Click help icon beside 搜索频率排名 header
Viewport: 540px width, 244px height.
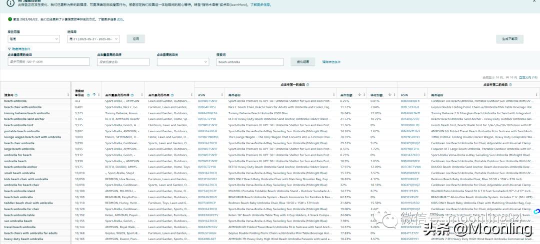tap(88, 95)
